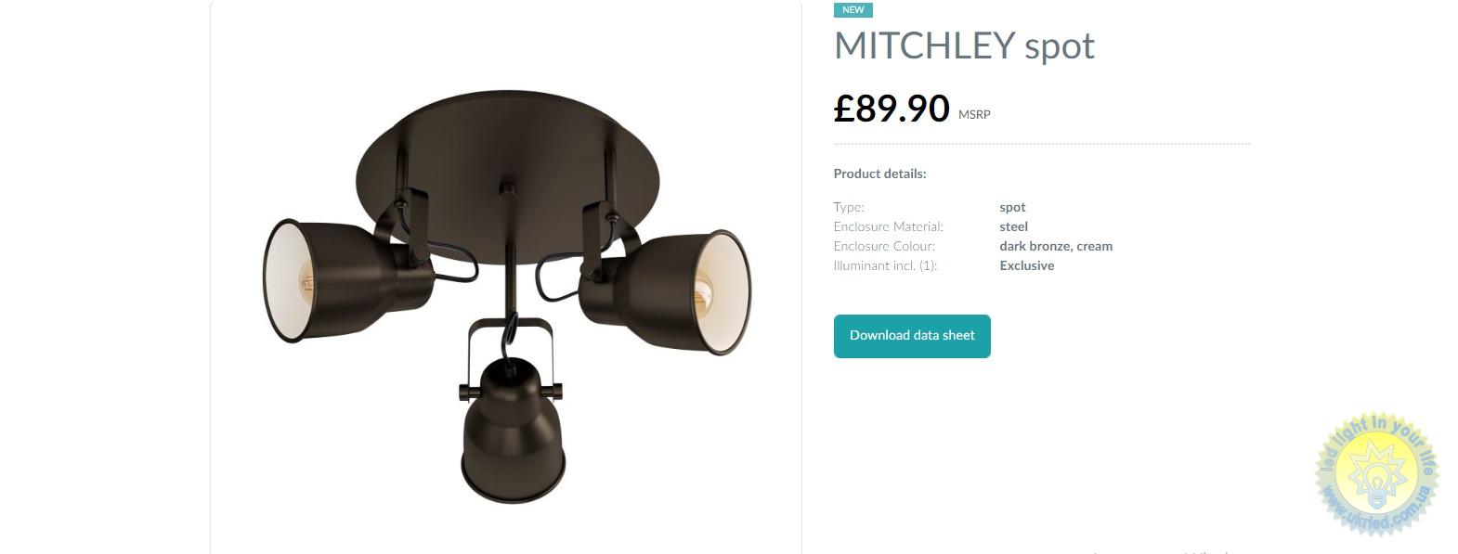The width and height of the screenshot is (1458, 554).
Task: Click the £89.90 price
Action: [x=892, y=109]
